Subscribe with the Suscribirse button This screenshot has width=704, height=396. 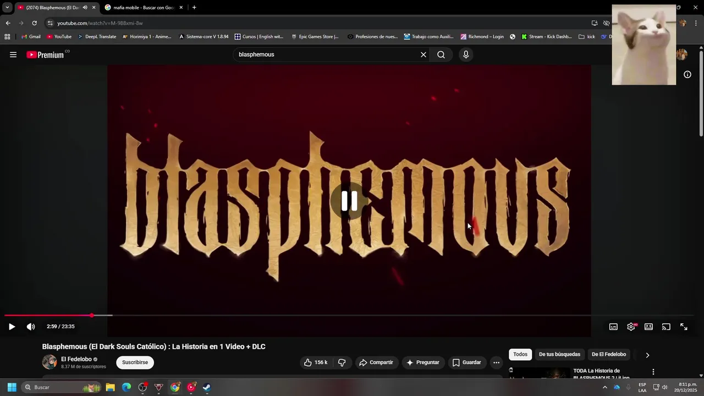pos(135,362)
